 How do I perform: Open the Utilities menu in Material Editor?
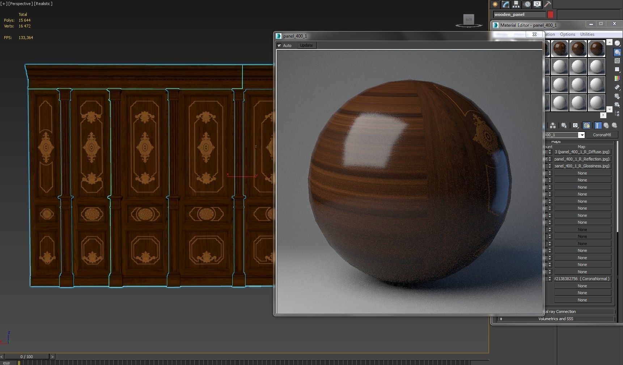tap(587, 34)
